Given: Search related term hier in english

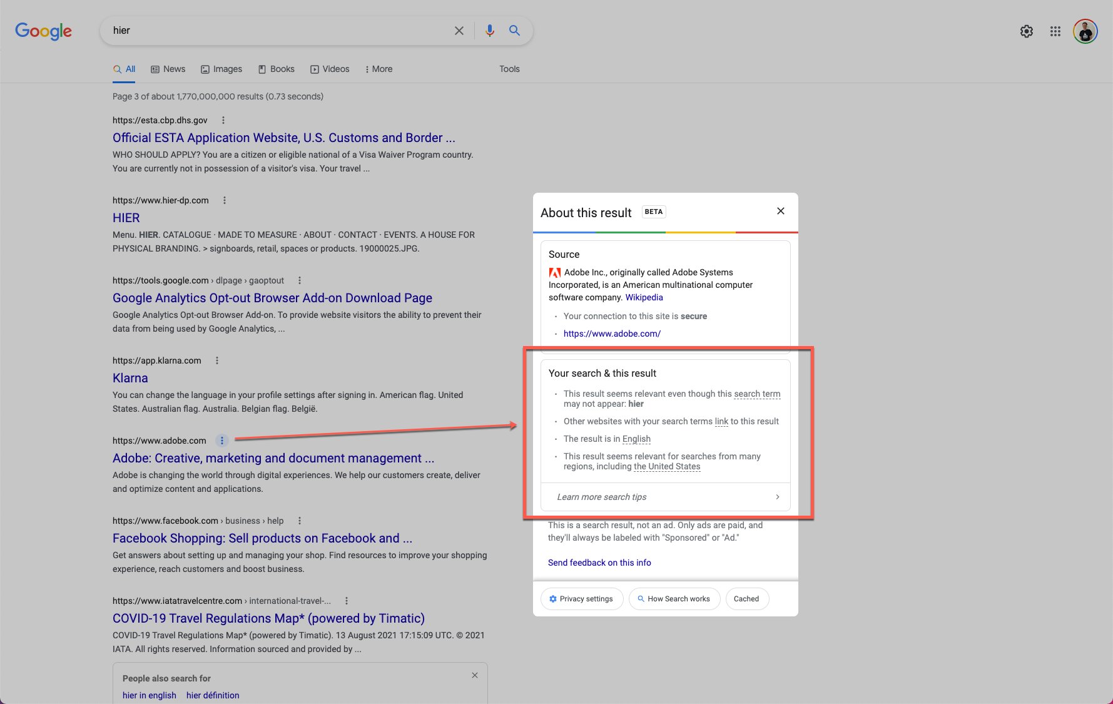Looking at the screenshot, I should [x=150, y=695].
